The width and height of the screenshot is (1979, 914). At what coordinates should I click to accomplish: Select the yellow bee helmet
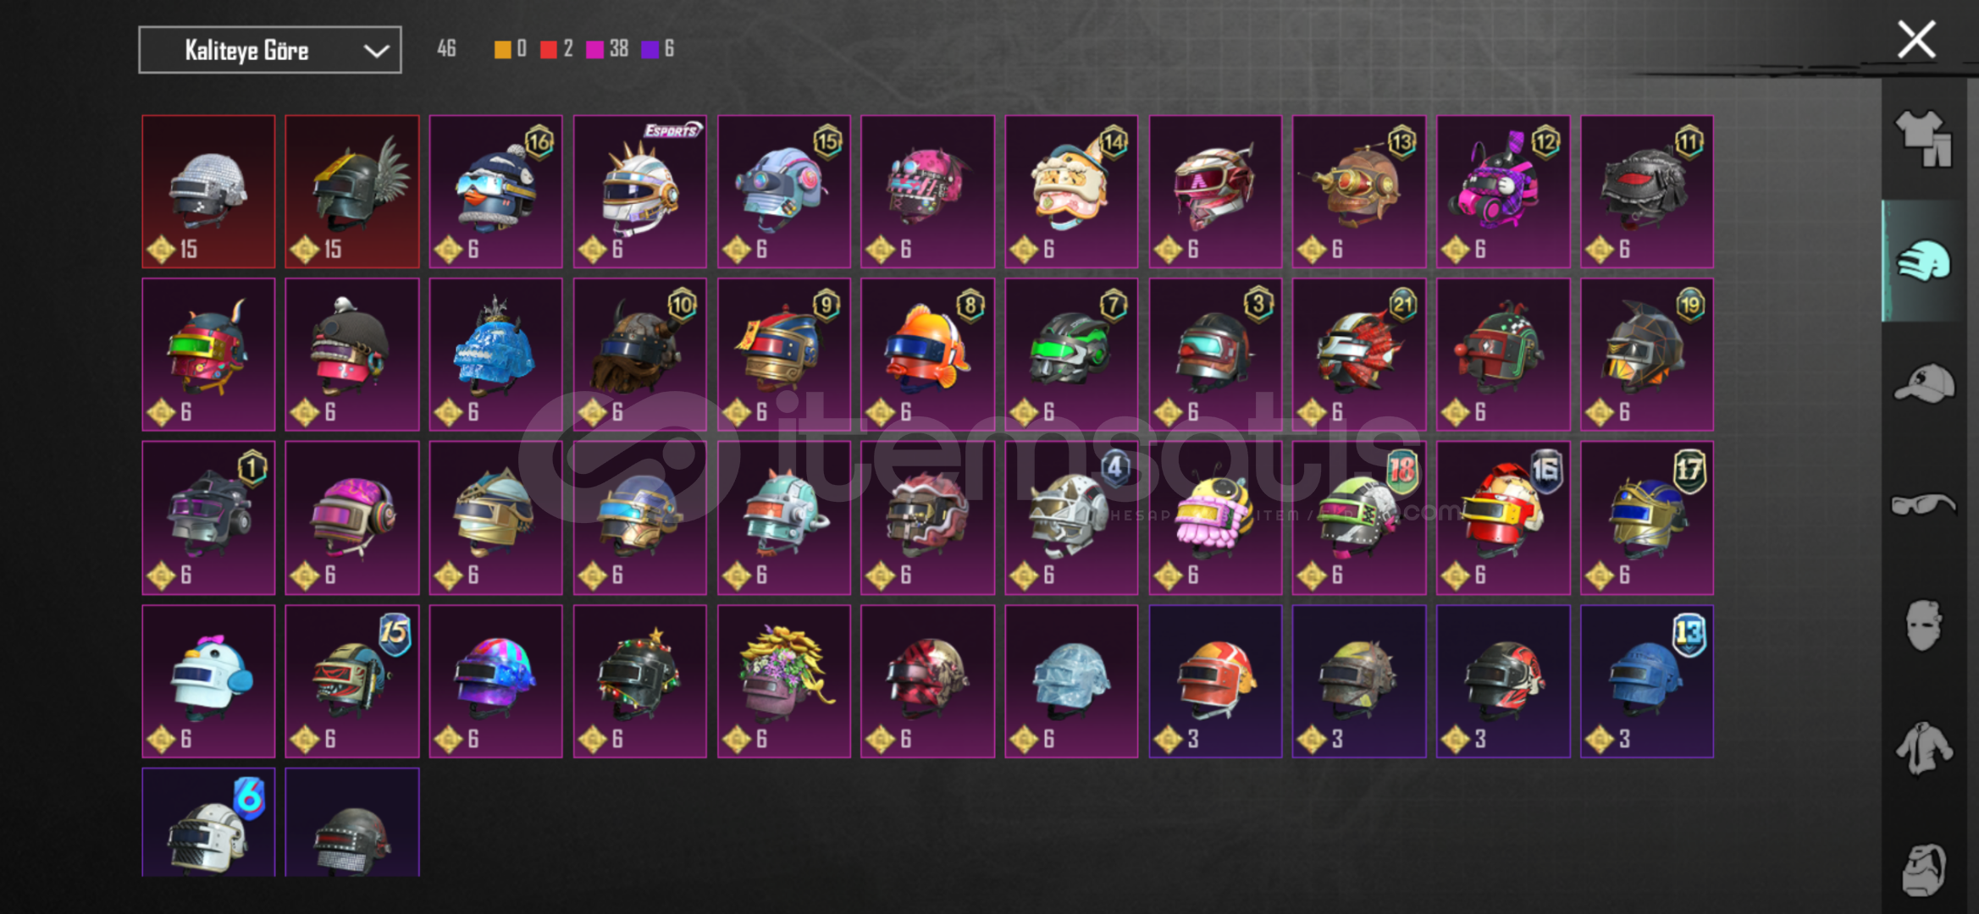[1215, 517]
